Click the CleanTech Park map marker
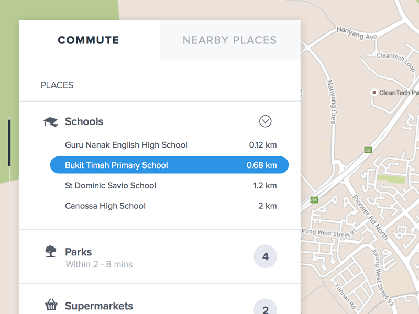Screen dimensions: 419x314 pos(374,93)
